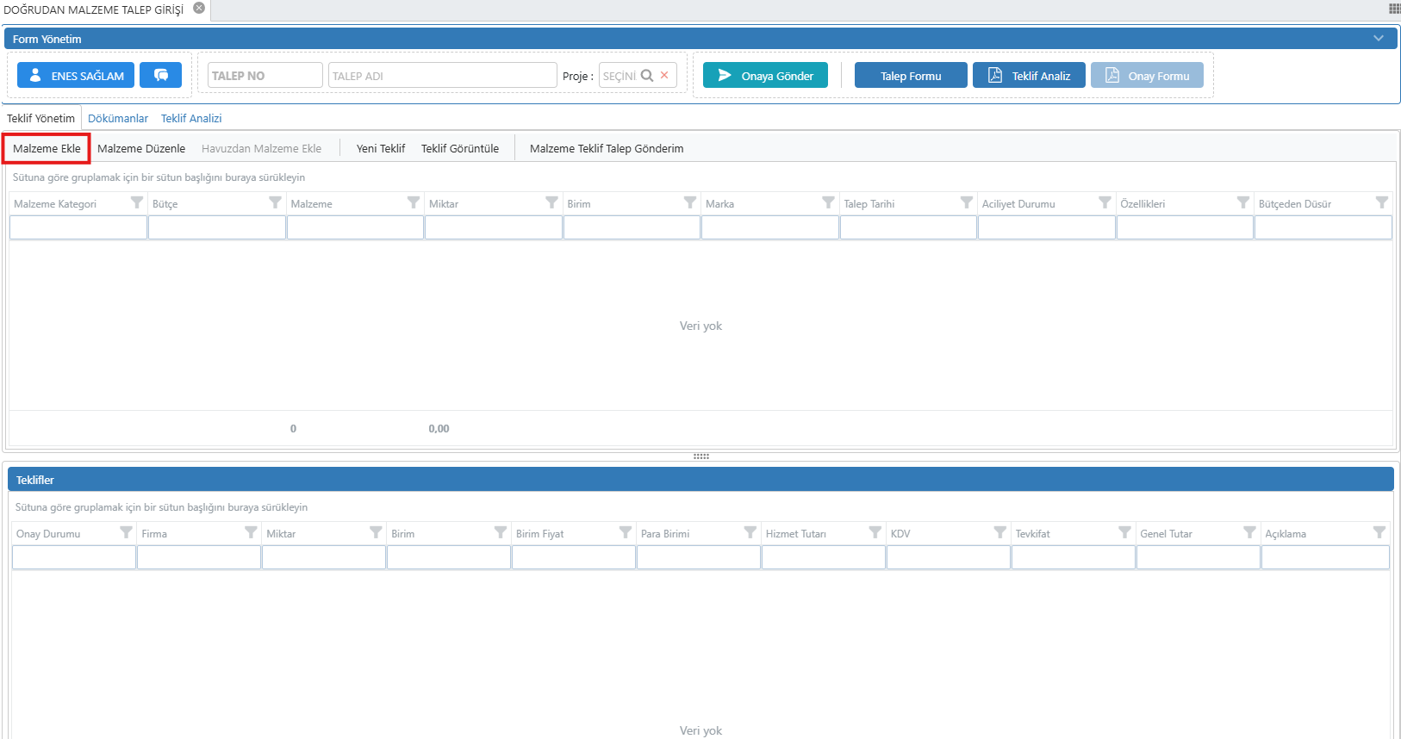Viewport: 1401px width, 739px height.
Task: Click Malzeme Ekle toolbar item
Action: pos(47,149)
